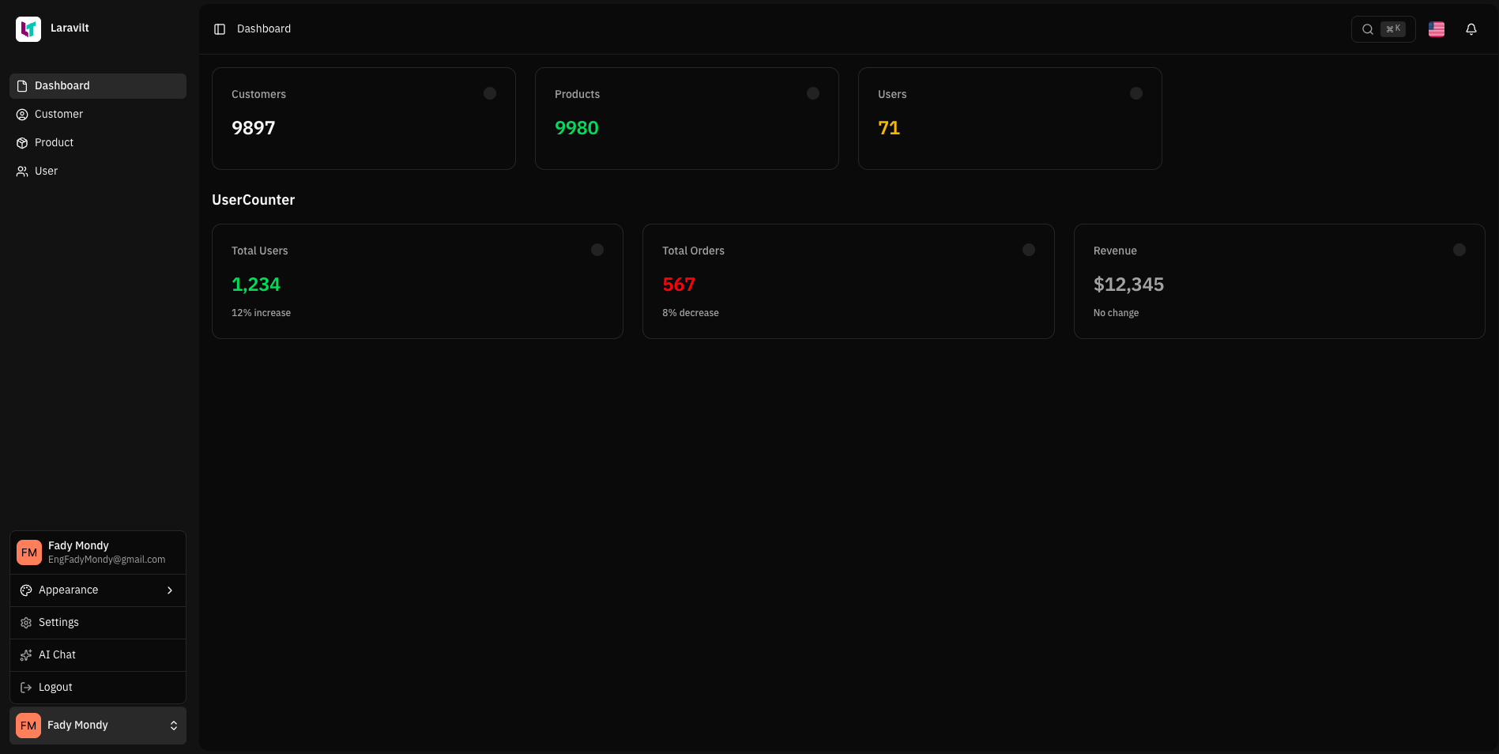Select the Product box icon in sidebar

21,142
